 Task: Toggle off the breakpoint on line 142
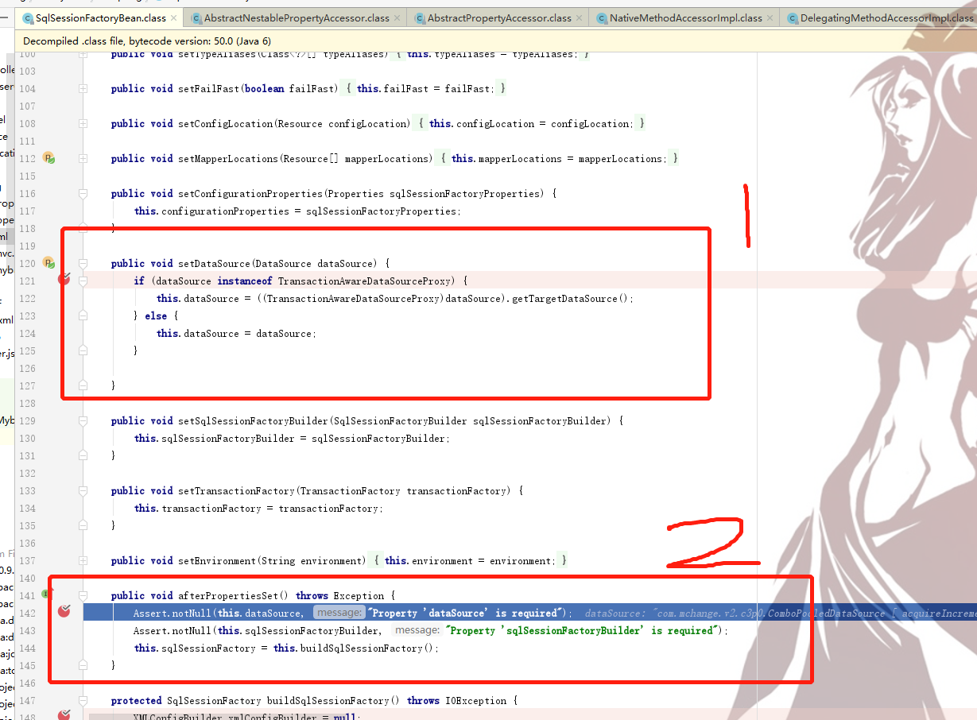tap(64, 612)
